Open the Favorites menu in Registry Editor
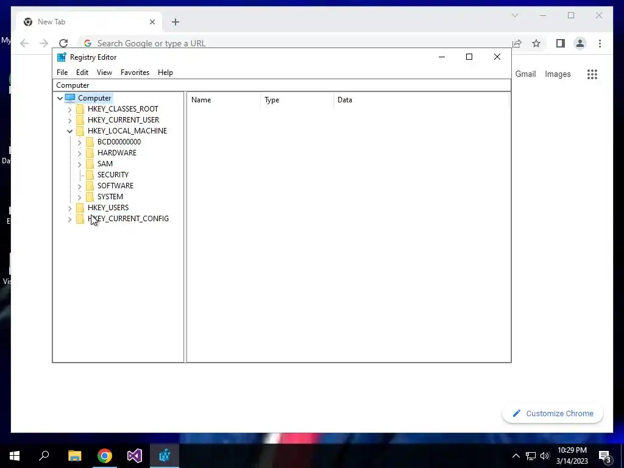The height and width of the screenshot is (468, 624). coord(135,73)
